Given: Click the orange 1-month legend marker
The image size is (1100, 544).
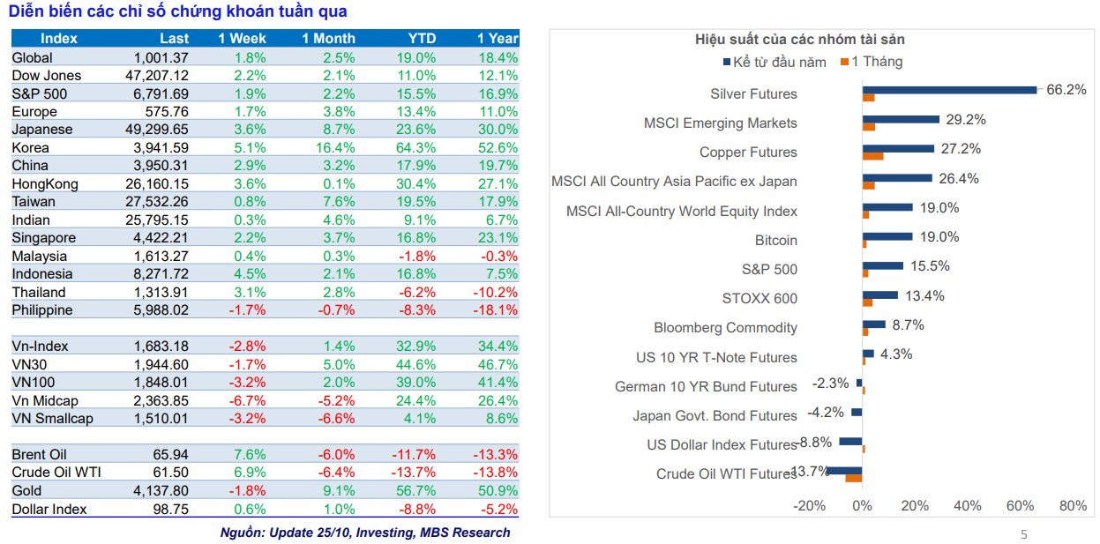Looking at the screenshot, I should click(844, 62).
